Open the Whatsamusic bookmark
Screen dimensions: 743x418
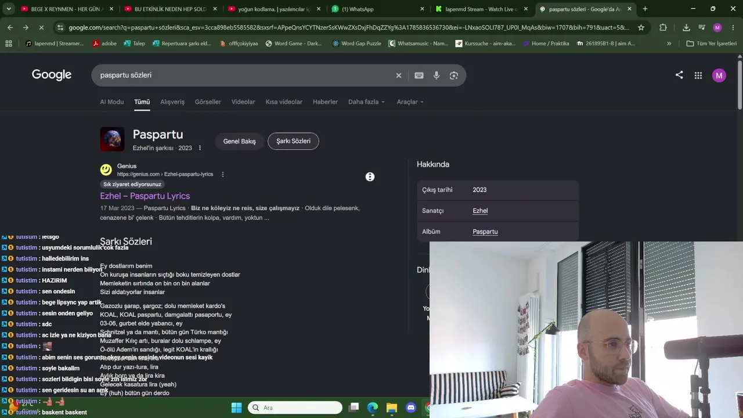click(418, 44)
